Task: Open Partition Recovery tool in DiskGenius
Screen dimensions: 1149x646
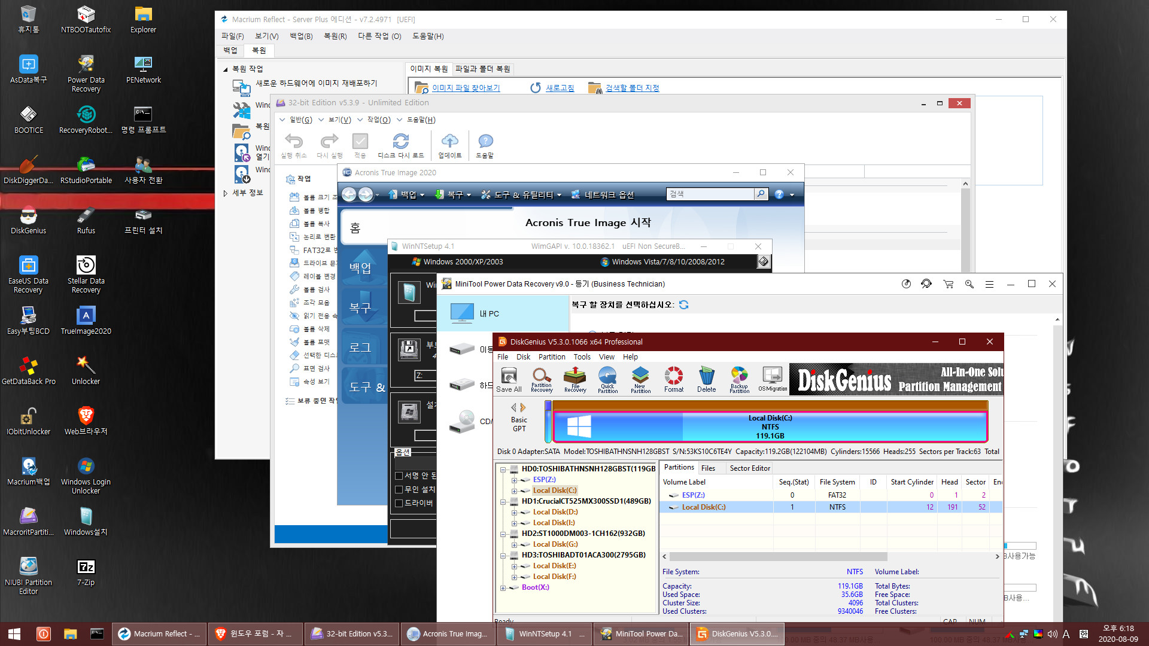Action: point(542,380)
